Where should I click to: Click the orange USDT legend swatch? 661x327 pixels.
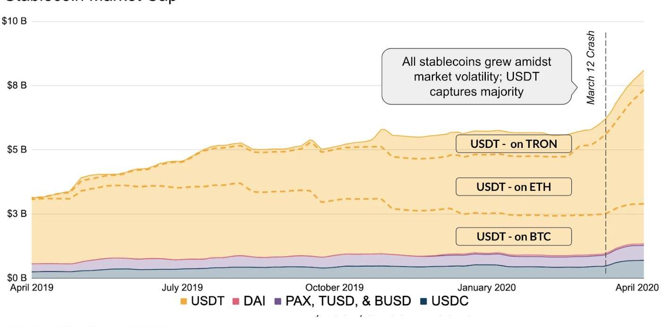[x=184, y=301]
